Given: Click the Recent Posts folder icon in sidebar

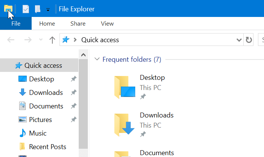Looking at the screenshot, I should (22, 146).
